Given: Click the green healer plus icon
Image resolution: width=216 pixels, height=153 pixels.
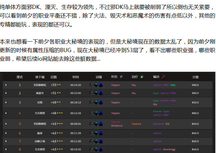Looking at the screenshot, I should point(142,77).
